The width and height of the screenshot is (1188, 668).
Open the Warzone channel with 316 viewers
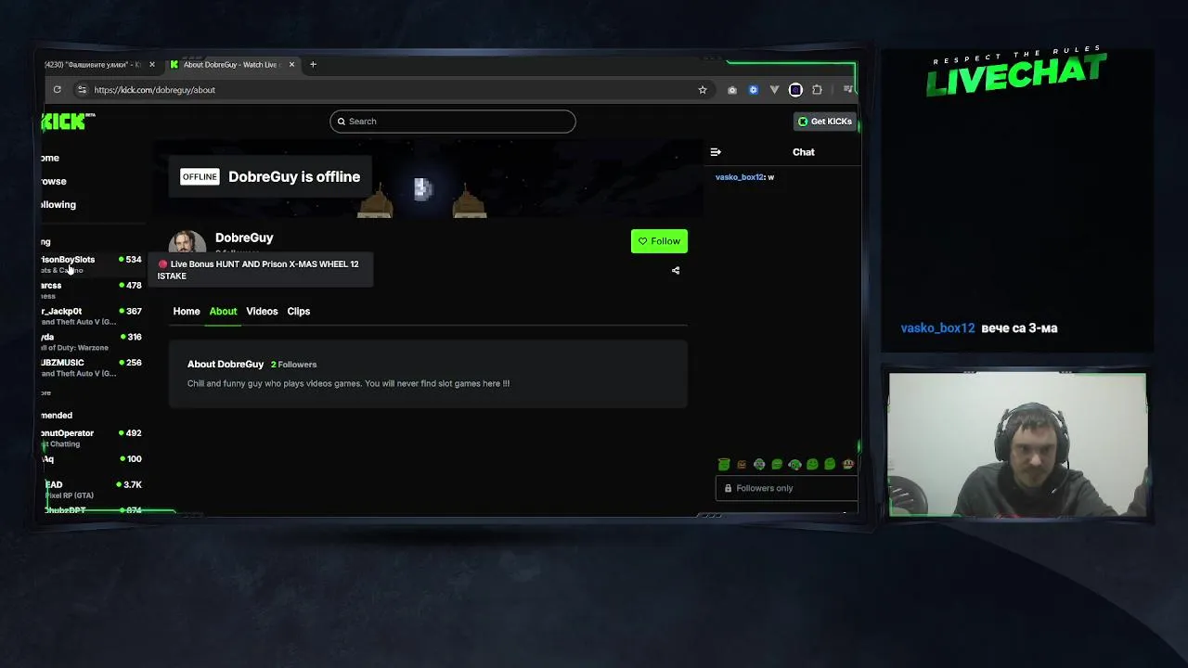(x=92, y=342)
